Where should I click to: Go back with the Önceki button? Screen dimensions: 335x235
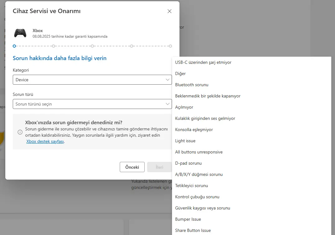(x=132, y=167)
